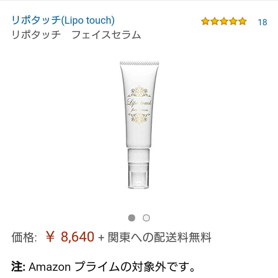Click the second gold rating star

[x=215, y=21]
